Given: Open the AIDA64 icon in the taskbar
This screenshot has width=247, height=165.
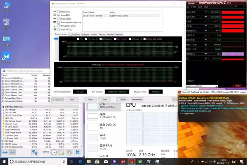Looking at the screenshot, I should click(123, 162).
